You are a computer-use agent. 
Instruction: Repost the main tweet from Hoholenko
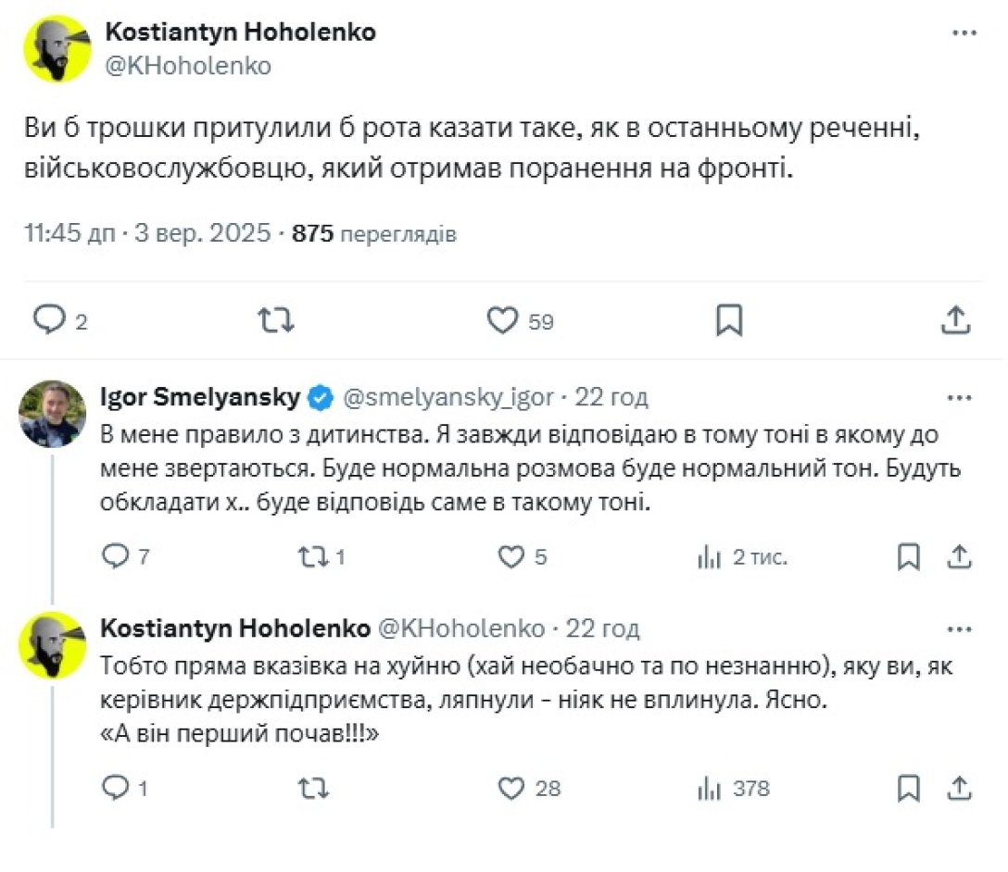(275, 320)
